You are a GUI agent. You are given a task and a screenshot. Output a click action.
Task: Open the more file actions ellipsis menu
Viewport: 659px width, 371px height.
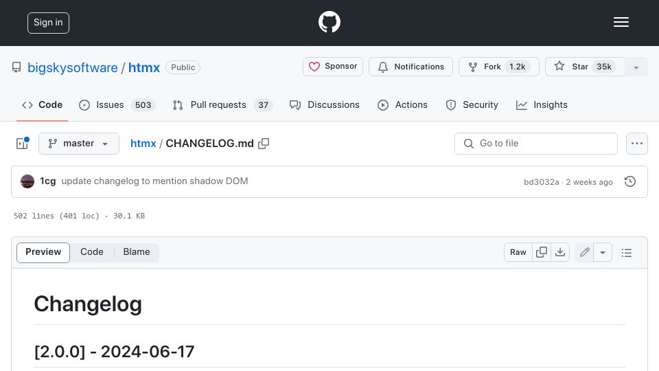click(x=637, y=144)
